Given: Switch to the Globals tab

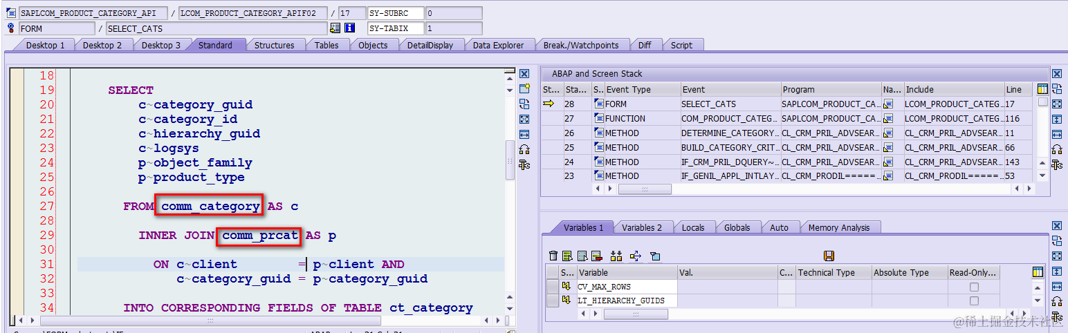Looking at the screenshot, I should click(737, 227).
